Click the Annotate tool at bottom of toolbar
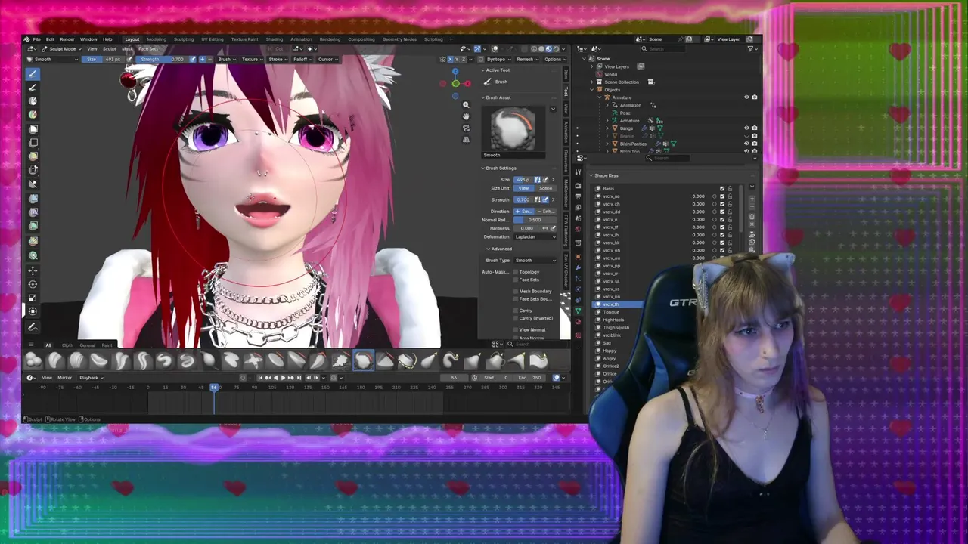The height and width of the screenshot is (544, 968). [32, 326]
